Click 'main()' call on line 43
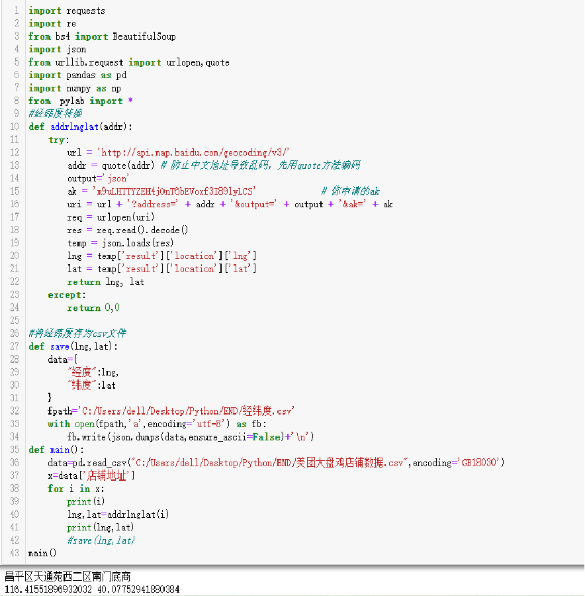Image resolution: width=585 pixels, height=596 pixels. pos(42,554)
